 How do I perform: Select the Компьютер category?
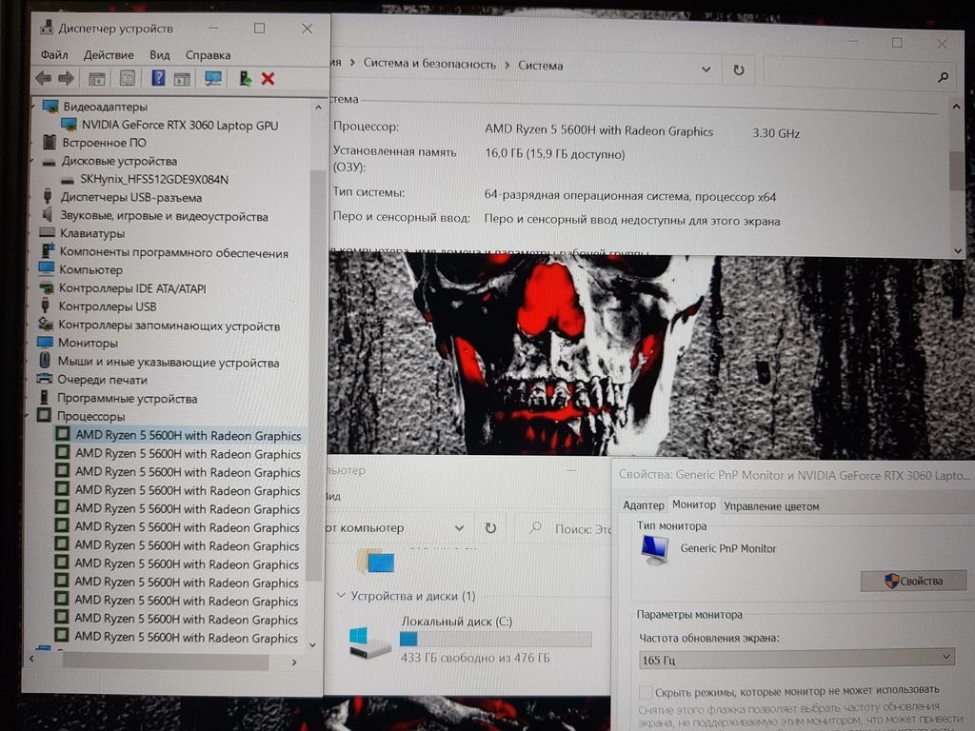click(x=90, y=269)
